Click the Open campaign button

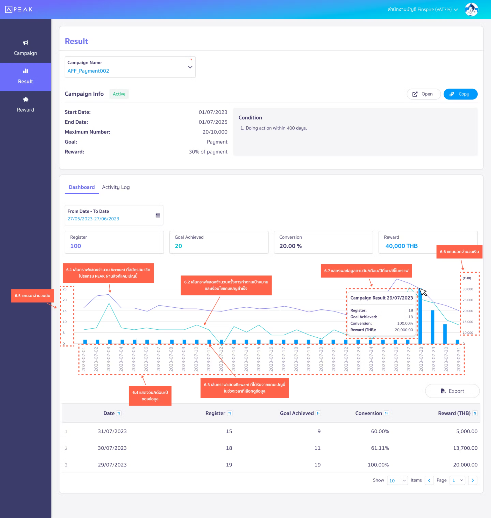(x=423, y=94)
